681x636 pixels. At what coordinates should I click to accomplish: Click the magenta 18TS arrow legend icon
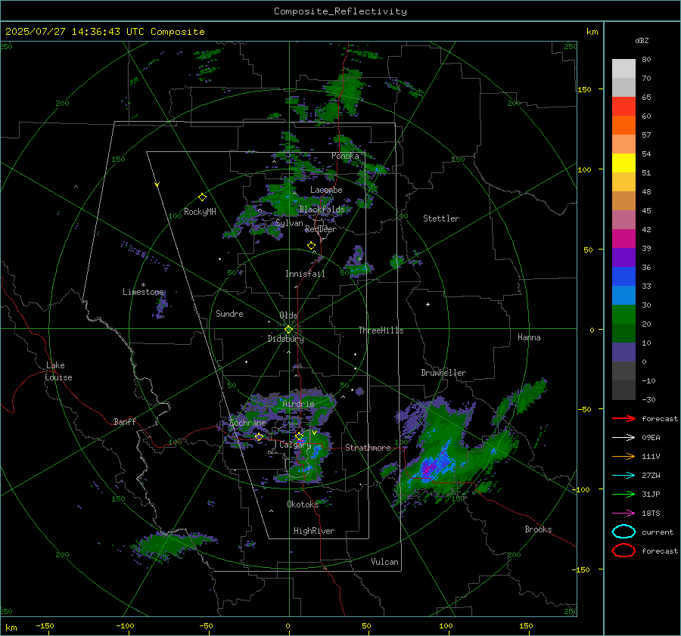[623, 513]
